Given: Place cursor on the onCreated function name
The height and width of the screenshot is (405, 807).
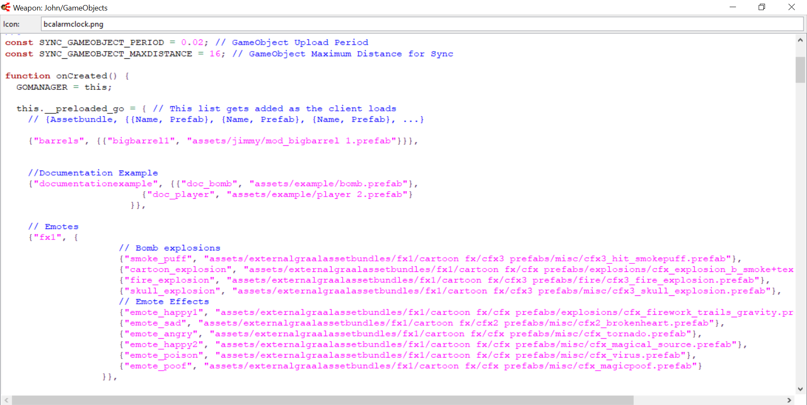Looking at the screenshot, I should [x=82, y=76].
